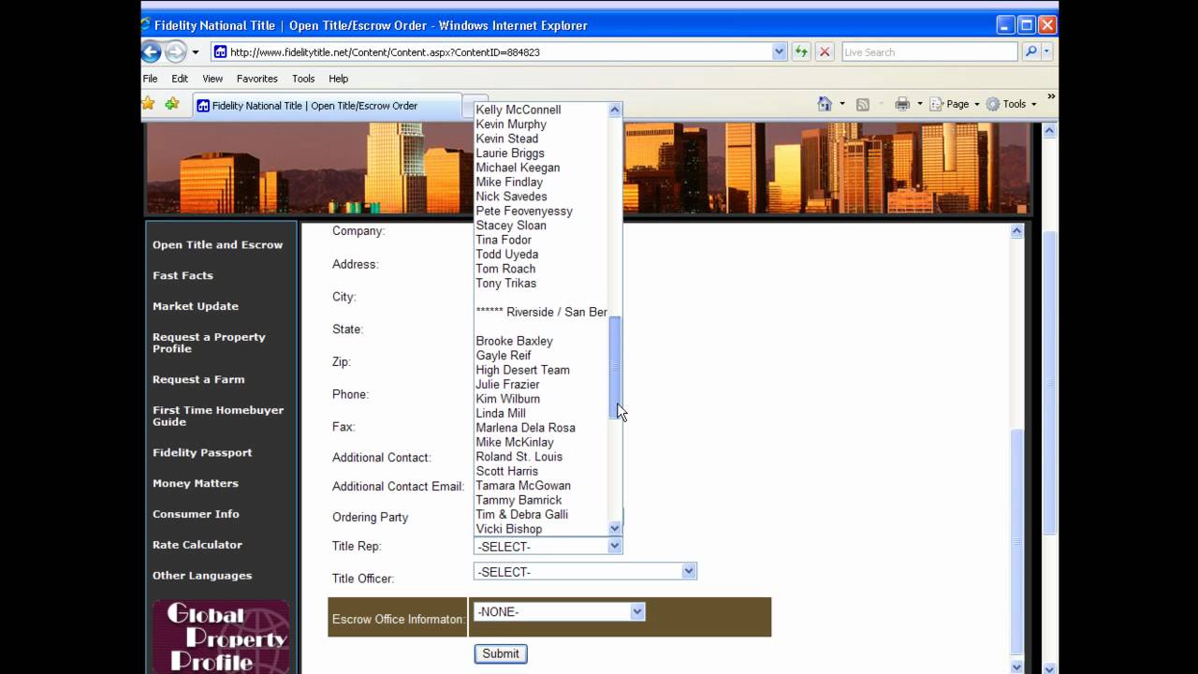Image resolution: width=1198 pixels, height=674 pixels.
Task: Click the Stop loading red X icon
Action: tap(825, 52)
